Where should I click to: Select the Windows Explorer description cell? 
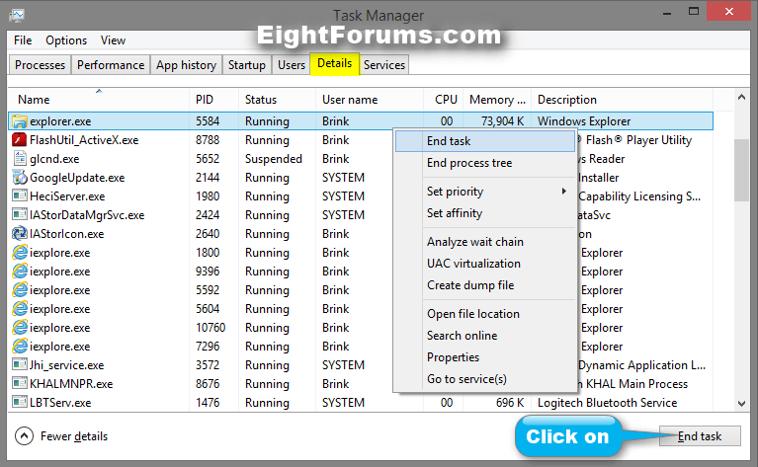(584, 121)
